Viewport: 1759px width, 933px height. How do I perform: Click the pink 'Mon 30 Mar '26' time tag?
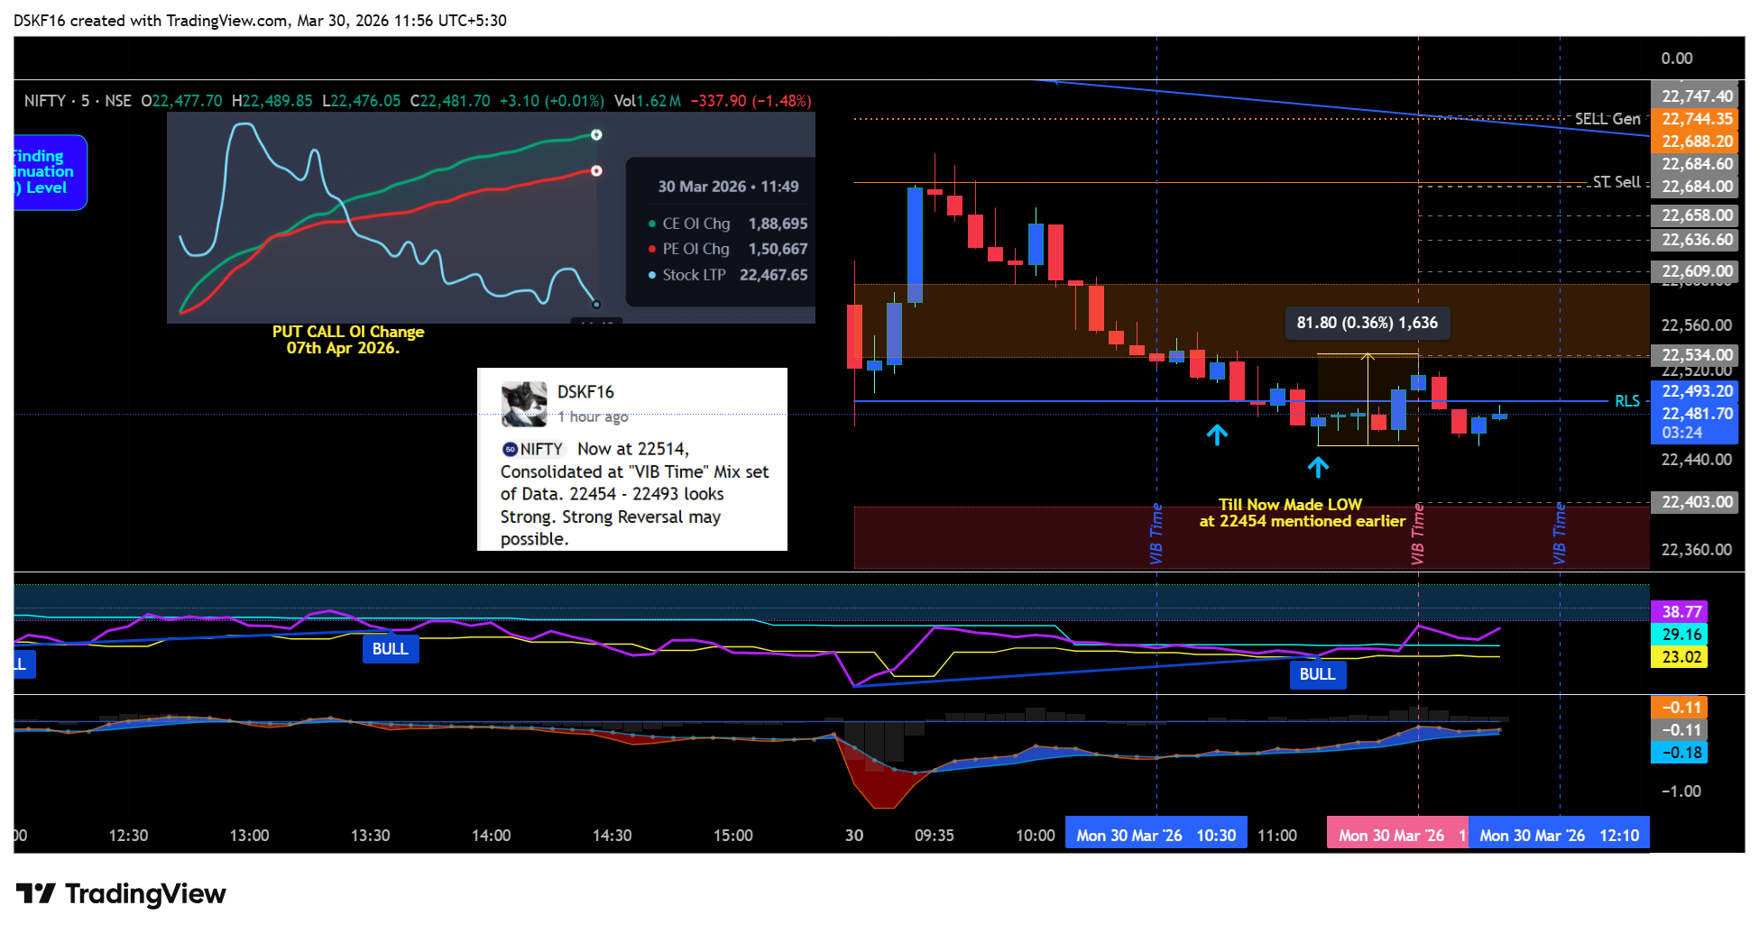(1397, 836)
